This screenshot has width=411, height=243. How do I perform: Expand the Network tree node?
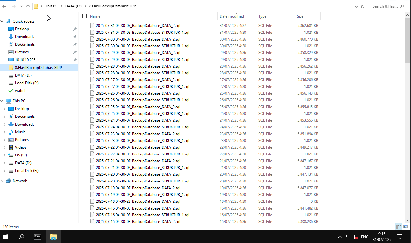pyautogui.click(x=2, y=181)
